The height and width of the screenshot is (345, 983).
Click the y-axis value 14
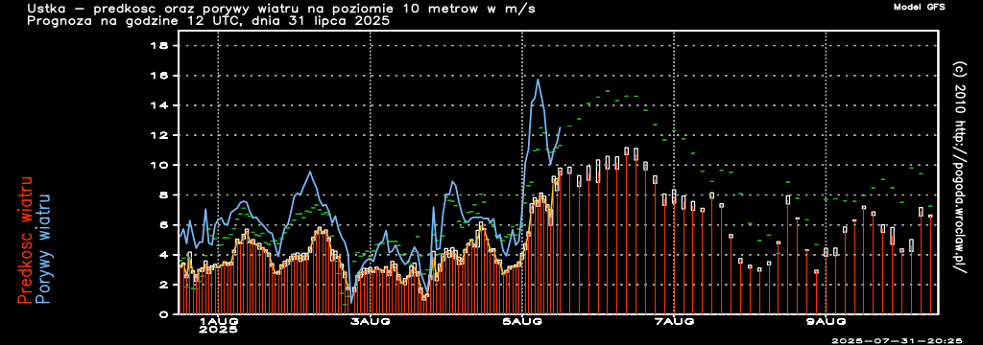(159, 105)
